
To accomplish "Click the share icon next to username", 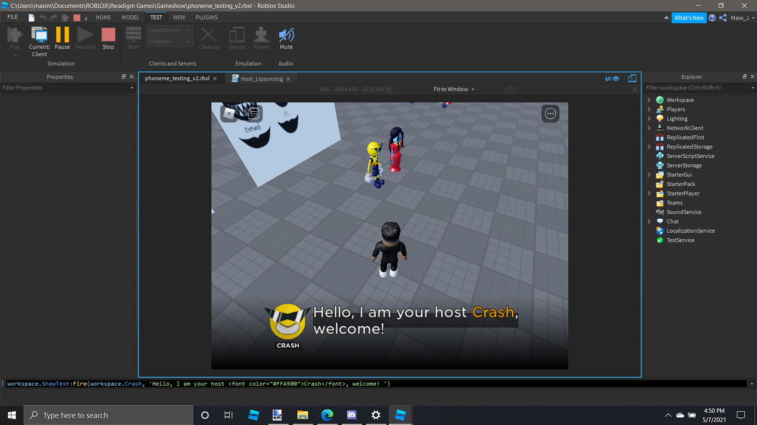I will (x=722, y=18).
